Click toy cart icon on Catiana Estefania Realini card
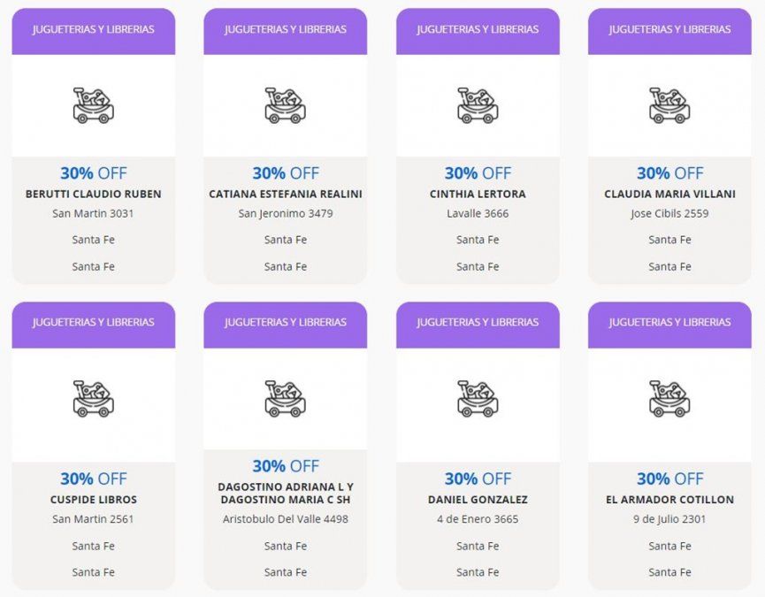 point(285,105)
